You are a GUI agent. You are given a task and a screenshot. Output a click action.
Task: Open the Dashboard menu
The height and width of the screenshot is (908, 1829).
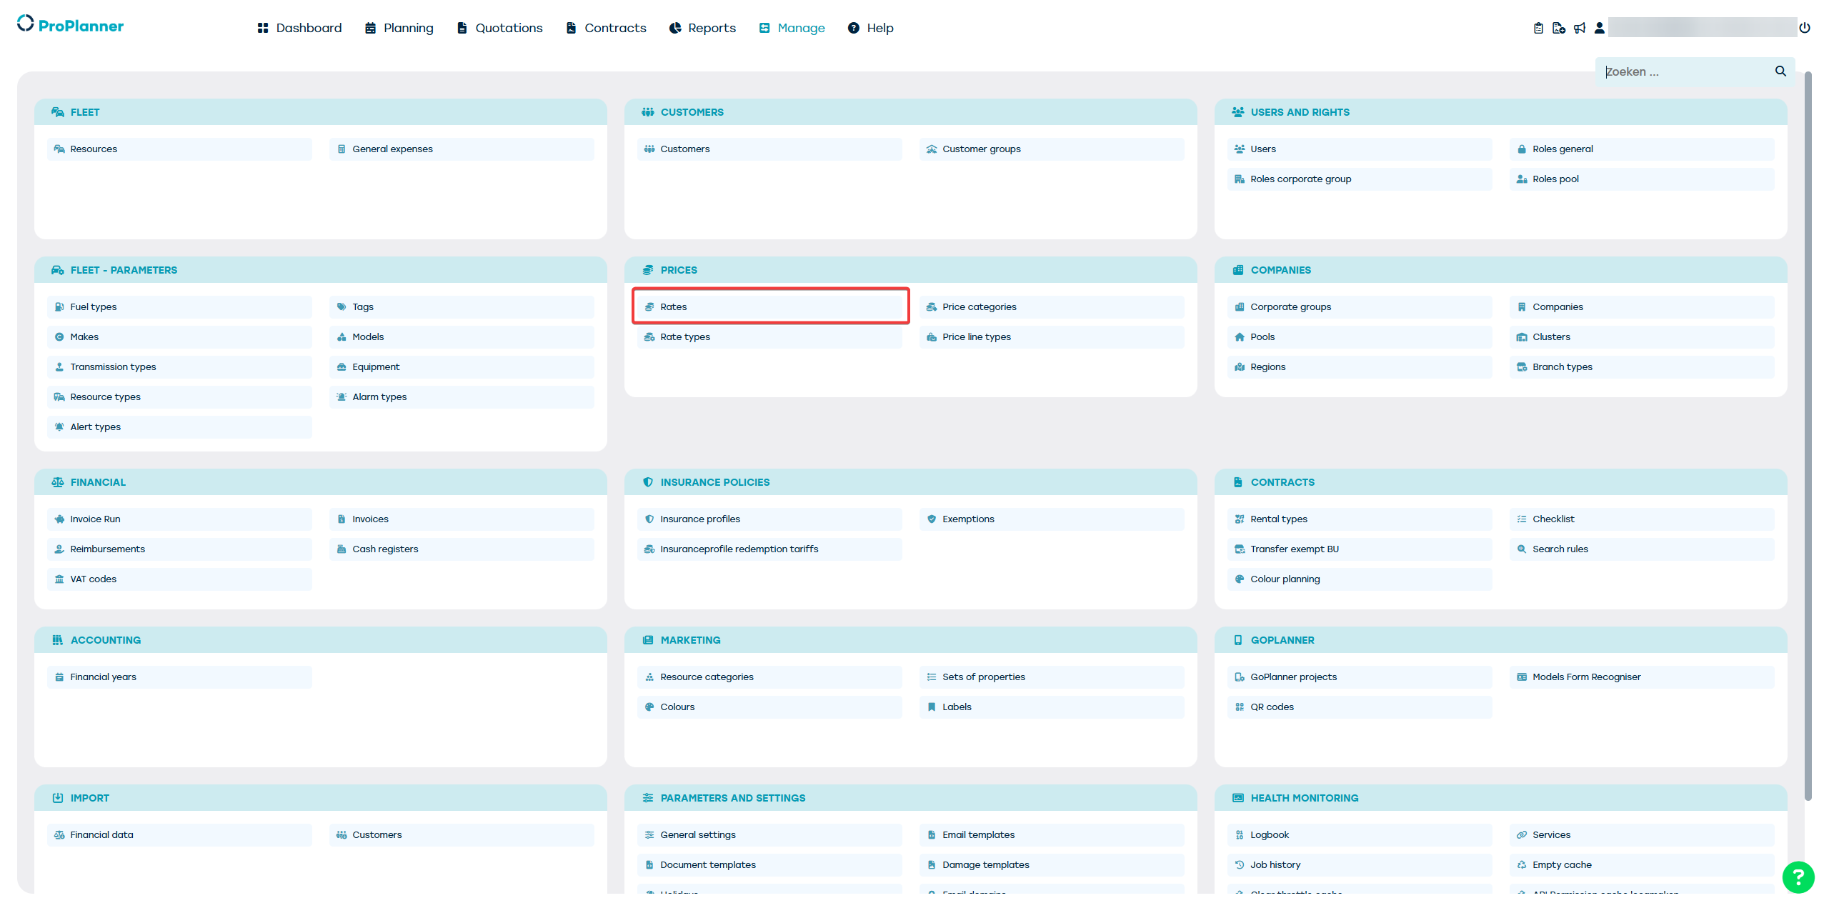click(x=300, y=28)
